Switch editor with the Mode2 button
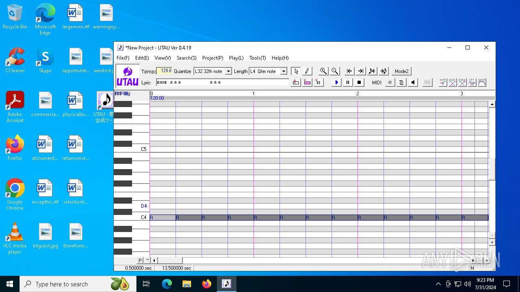 tap(401, 71)
